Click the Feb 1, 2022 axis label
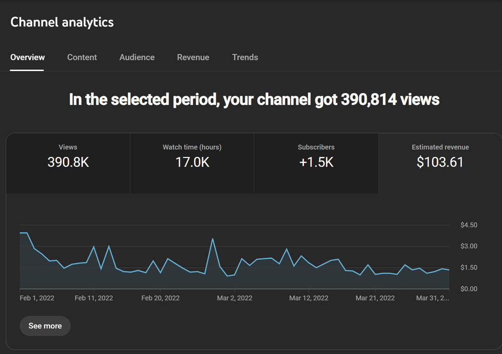This screenshot has height=354, width=502. 37,298
